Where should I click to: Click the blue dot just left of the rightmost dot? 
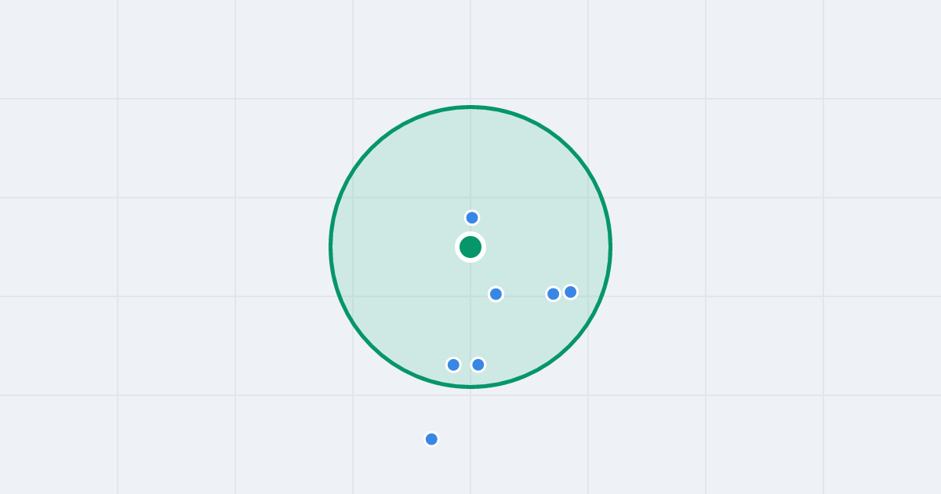(554, 294)
